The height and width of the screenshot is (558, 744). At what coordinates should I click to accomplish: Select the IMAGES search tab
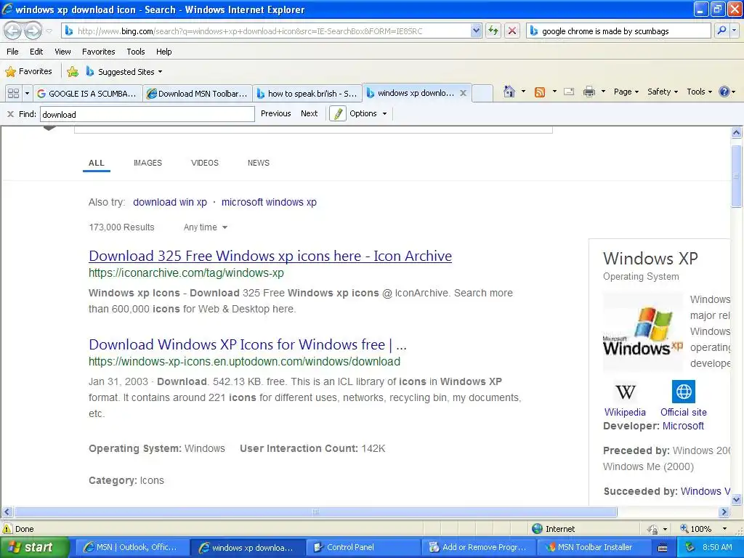coord(147,163)
